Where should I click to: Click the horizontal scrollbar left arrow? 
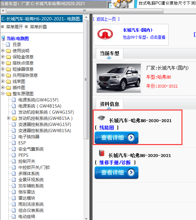click(3, 11)
